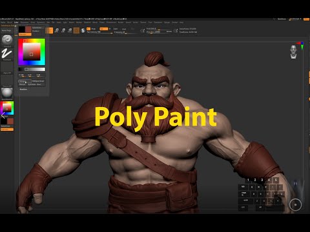
Task: Expand the Modifiers section in Color palette
Action: pyautogui.click(x=23, y=90)
